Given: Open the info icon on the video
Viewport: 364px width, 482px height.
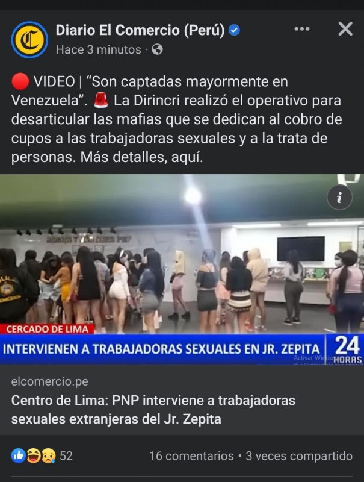Looking at the screenshot, I should pyautogui.click(x=339, y=198).
